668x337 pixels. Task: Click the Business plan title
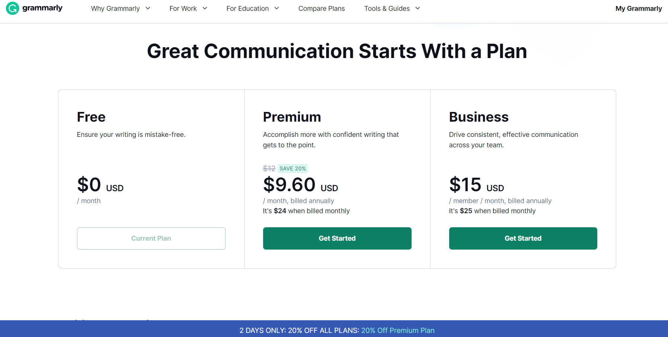479,117
